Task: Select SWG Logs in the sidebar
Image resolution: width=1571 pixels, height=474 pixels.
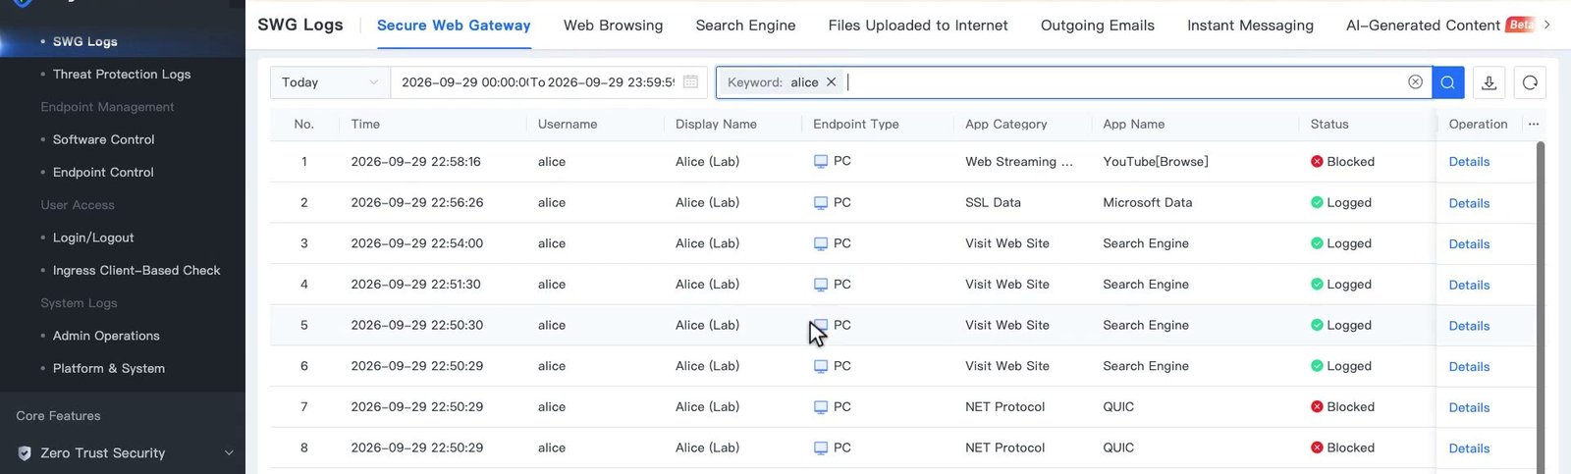Action: pos(84,41)
